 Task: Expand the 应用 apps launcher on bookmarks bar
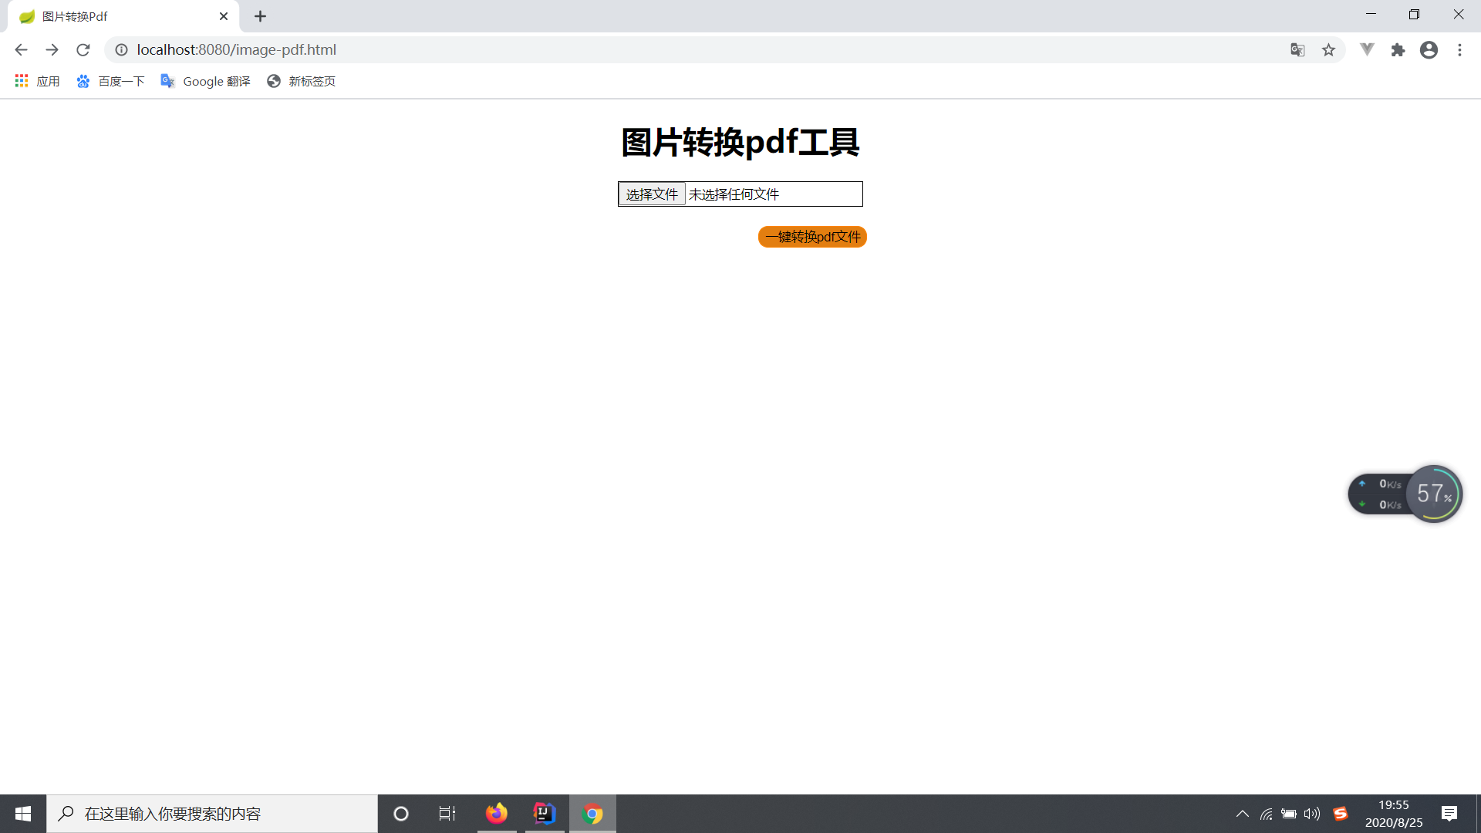point(36,80)
